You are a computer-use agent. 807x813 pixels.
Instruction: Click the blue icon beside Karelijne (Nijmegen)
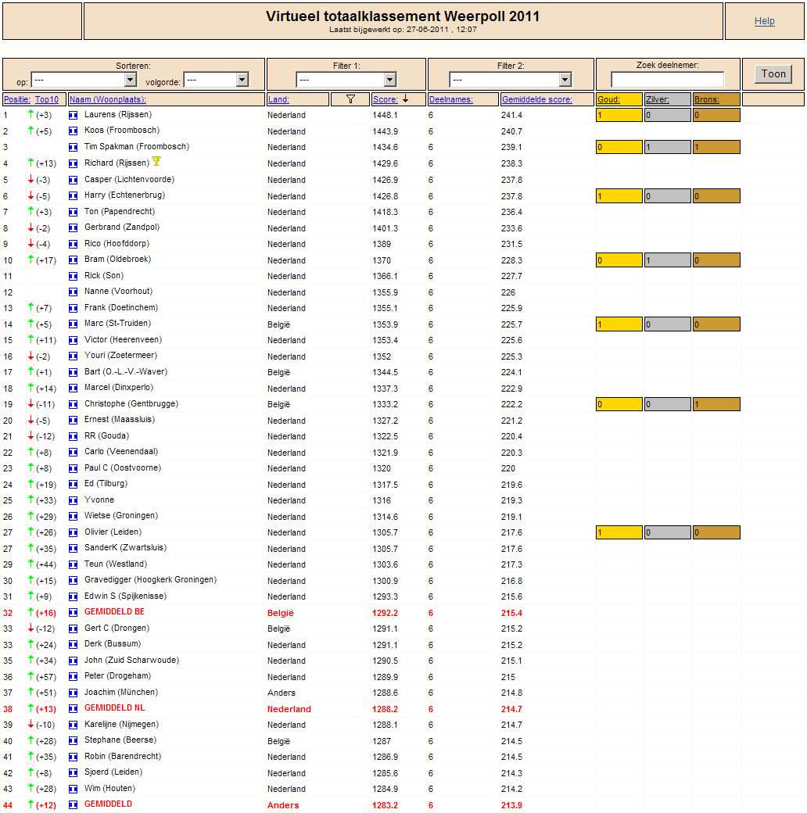[74, 725]
